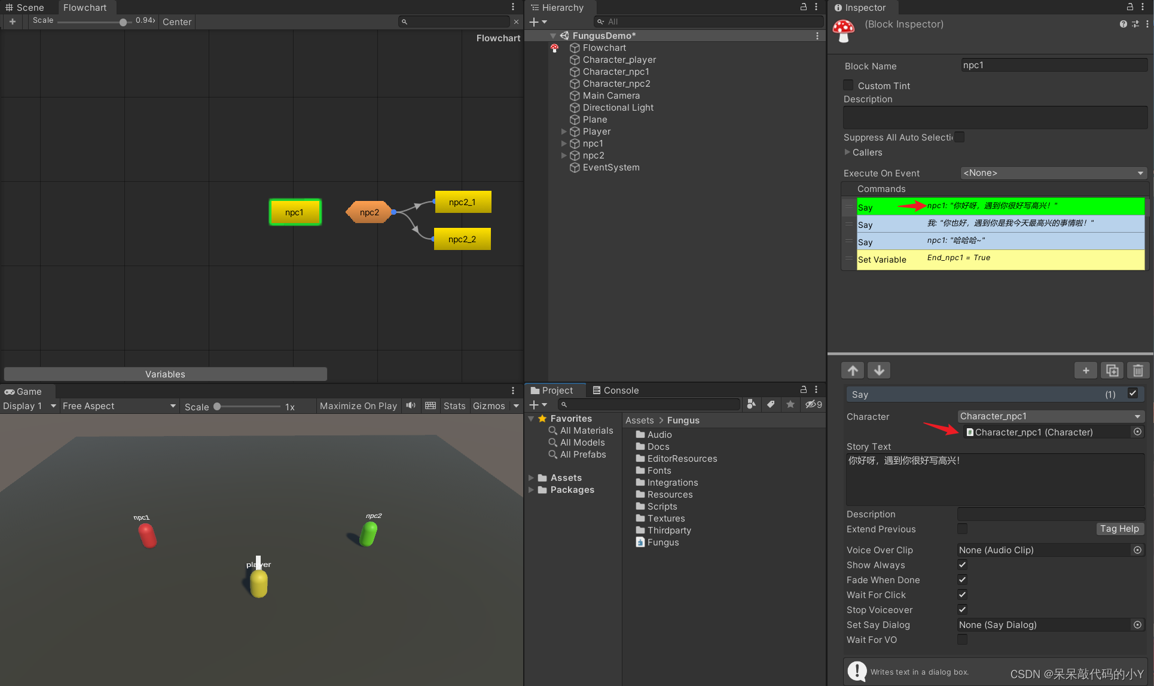Open the Character dropdown showing Character_npc1

click(x=1051, y=416)
